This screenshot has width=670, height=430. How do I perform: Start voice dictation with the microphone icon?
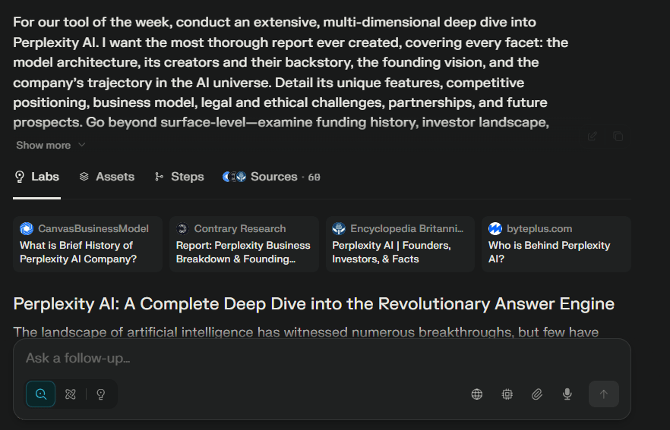[x=567, y=394]
